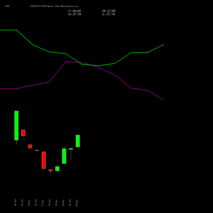
Task: Select the 17 Jun date label
Action: point(43,203)
